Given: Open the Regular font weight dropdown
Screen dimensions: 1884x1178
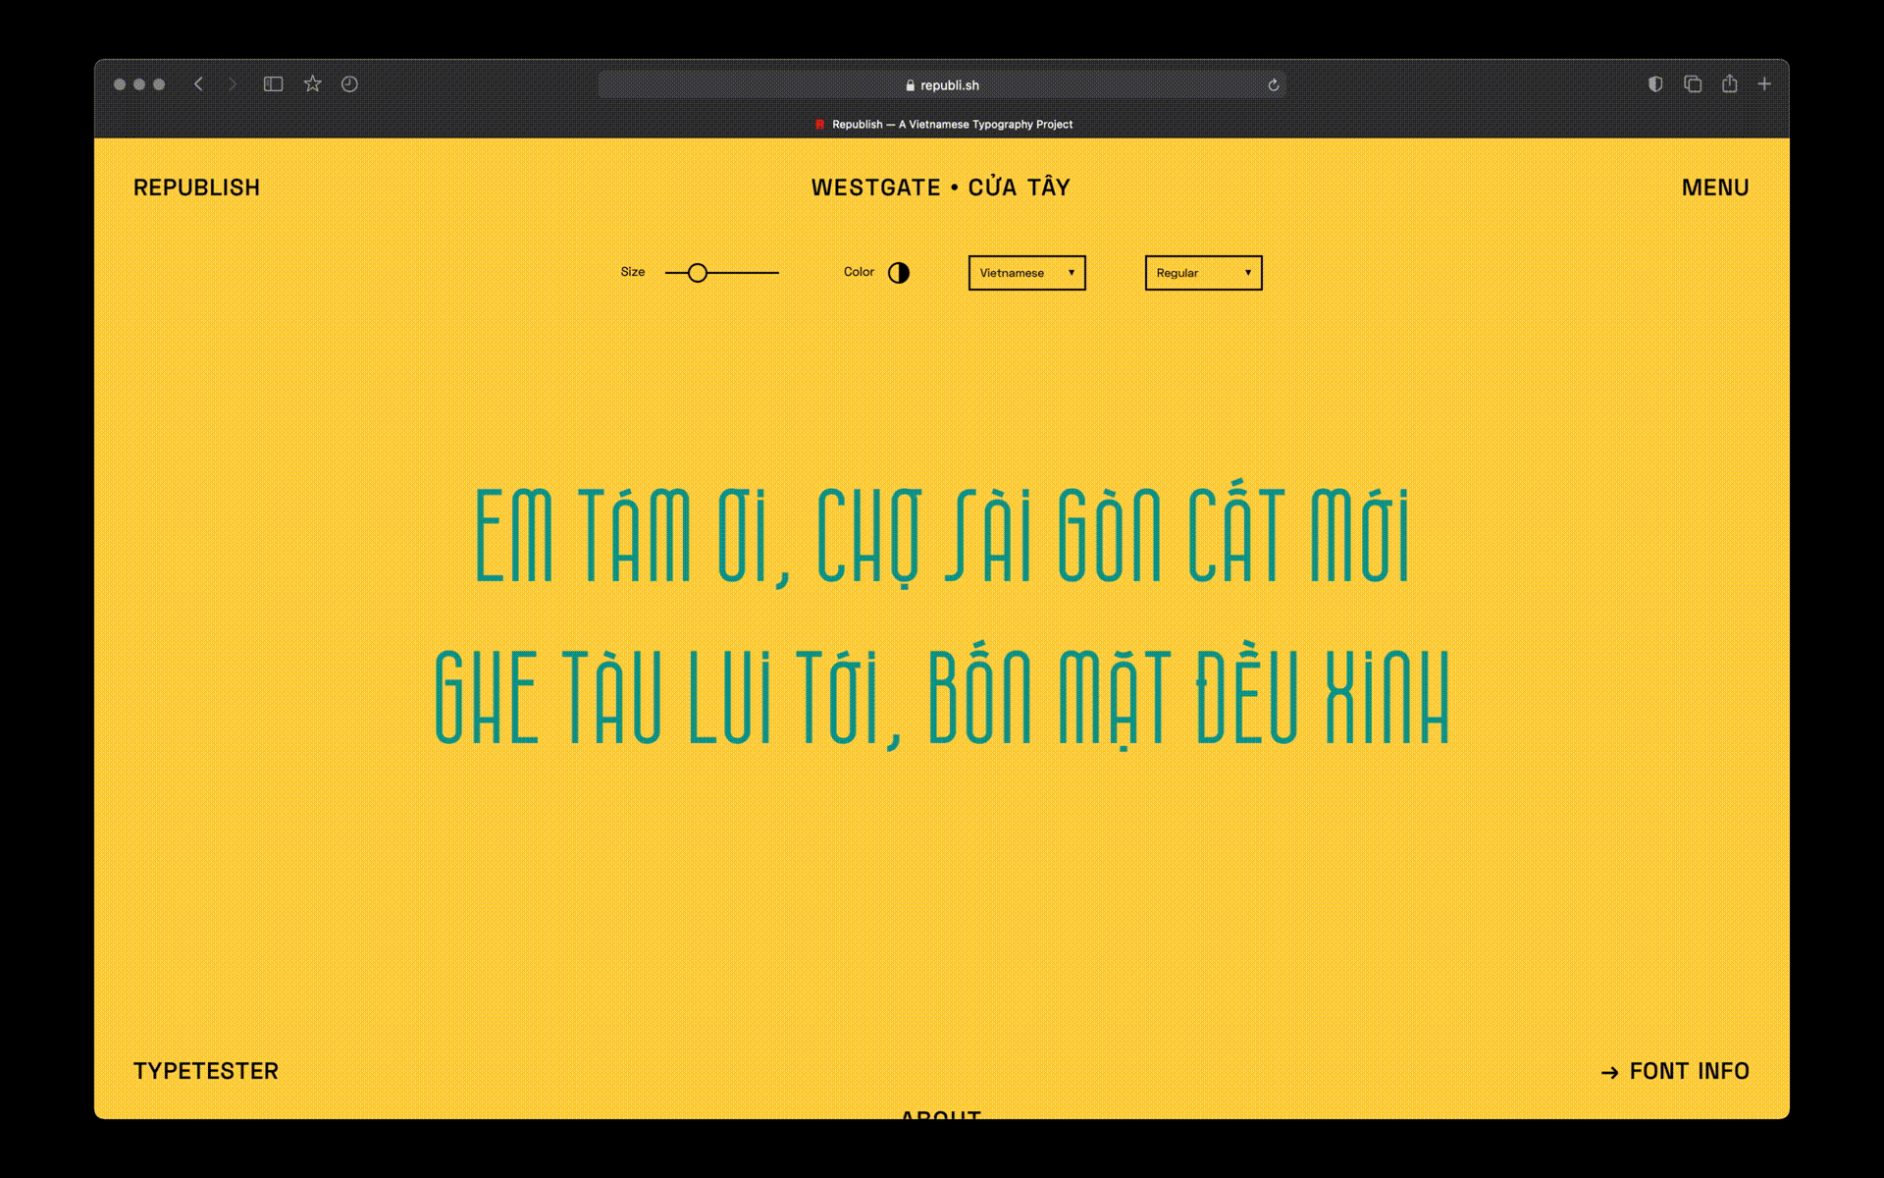Looking at the screenshot, I should [1203, 273].
